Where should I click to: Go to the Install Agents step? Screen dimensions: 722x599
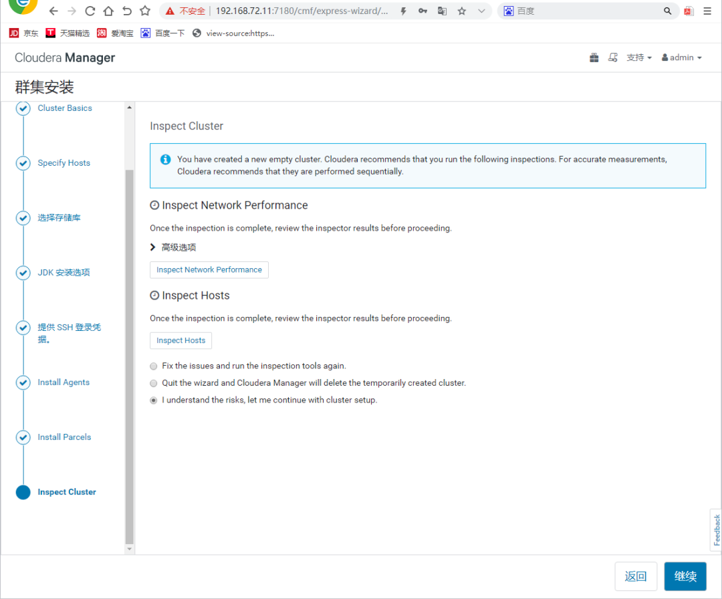pos(64,382)
